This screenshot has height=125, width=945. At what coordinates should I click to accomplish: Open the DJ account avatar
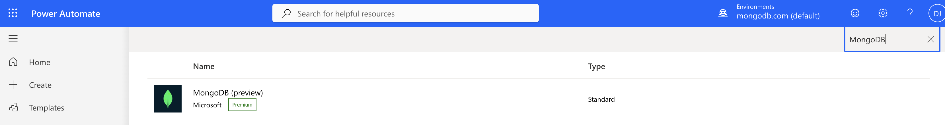(x=937, y=14)
